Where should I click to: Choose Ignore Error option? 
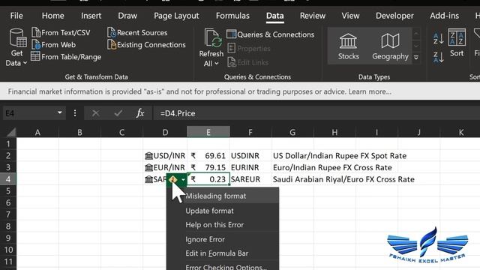[223, 239]
